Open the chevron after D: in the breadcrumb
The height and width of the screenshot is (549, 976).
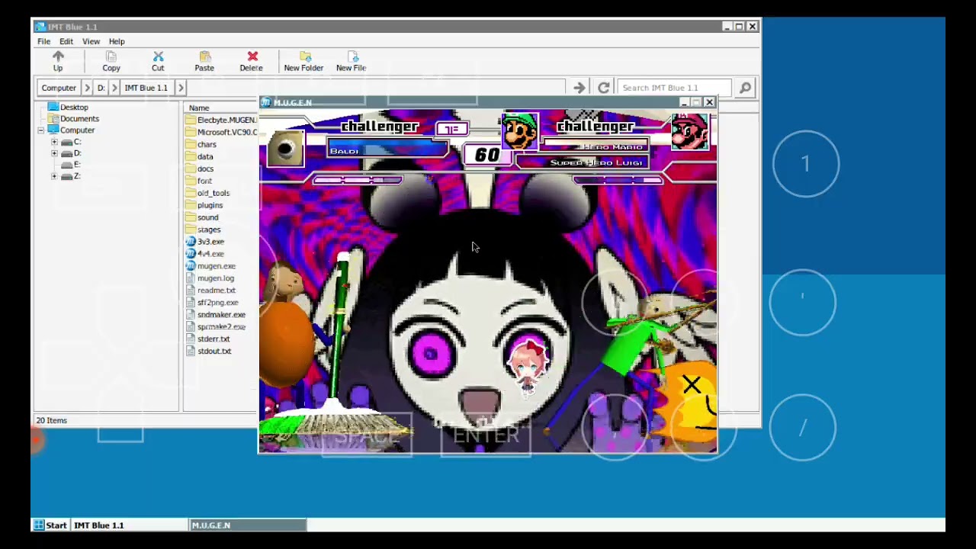114,88
